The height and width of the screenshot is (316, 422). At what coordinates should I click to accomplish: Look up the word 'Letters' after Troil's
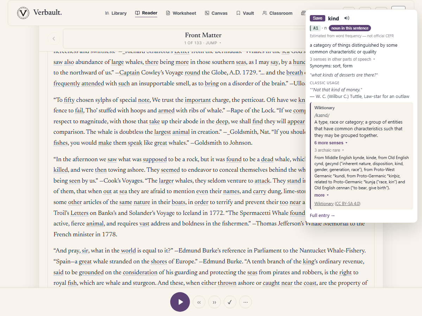(x=79, y=213)
